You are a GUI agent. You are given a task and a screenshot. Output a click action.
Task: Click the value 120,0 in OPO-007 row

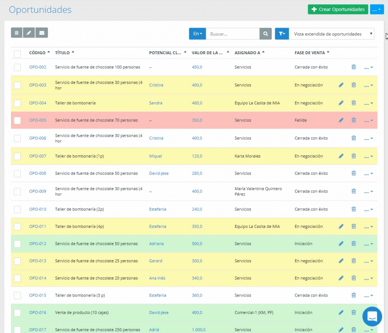[197, 156]
